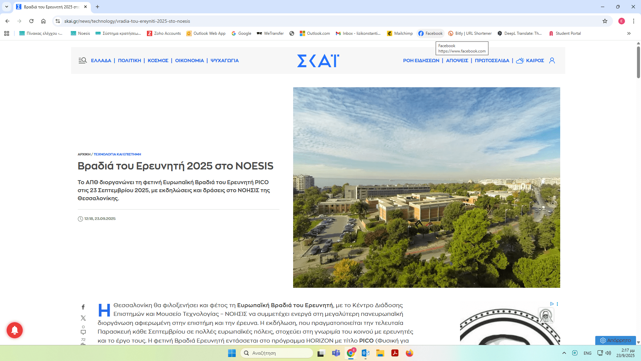Open the article comments icon

click(83, 332)
